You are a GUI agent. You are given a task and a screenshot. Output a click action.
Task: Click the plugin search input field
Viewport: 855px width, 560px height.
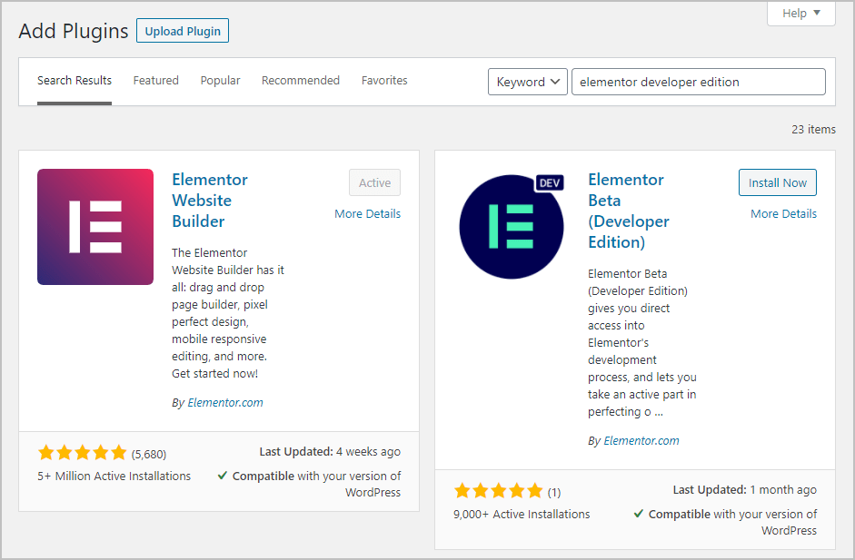click(x=698, y=82)
